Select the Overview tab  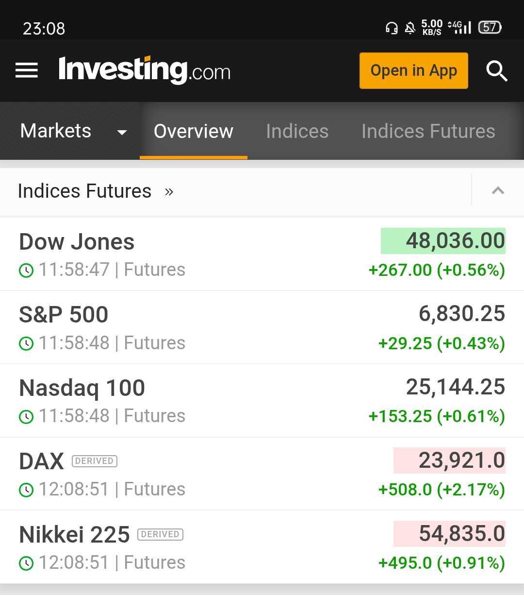pos(194,131)
